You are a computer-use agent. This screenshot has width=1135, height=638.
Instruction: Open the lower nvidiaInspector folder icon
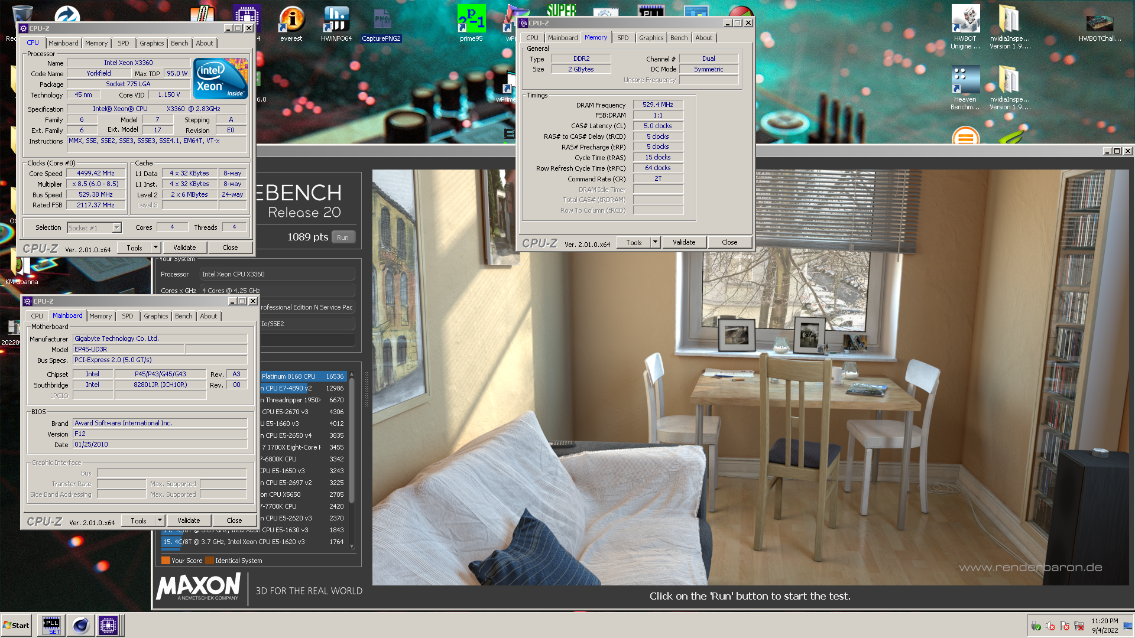(x=1010, y=87)
